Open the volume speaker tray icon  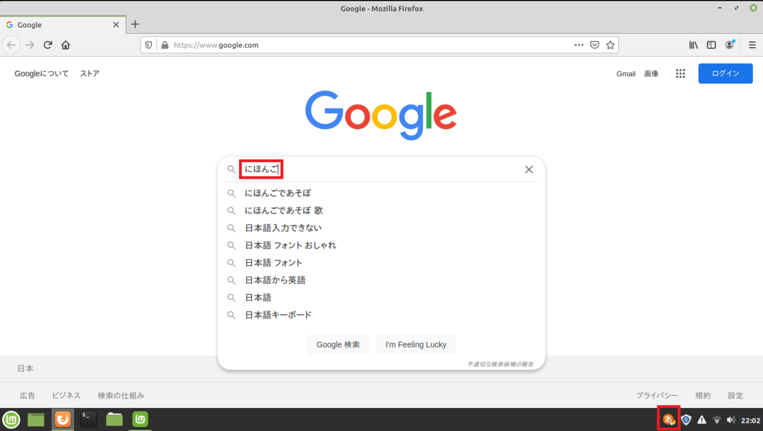pos(731,420)
